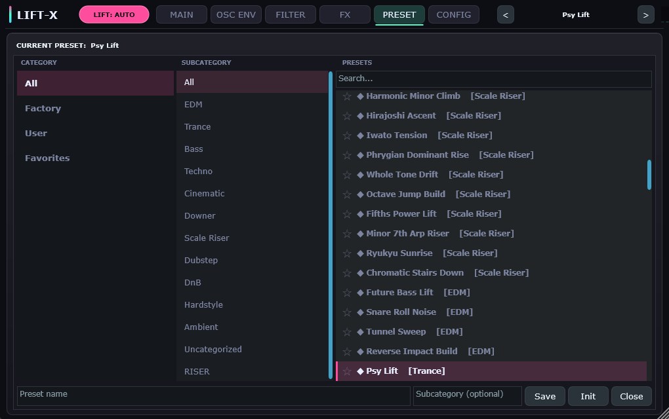
Task: Star Chromatic Stairs Down preset
Action: (347, 273)
